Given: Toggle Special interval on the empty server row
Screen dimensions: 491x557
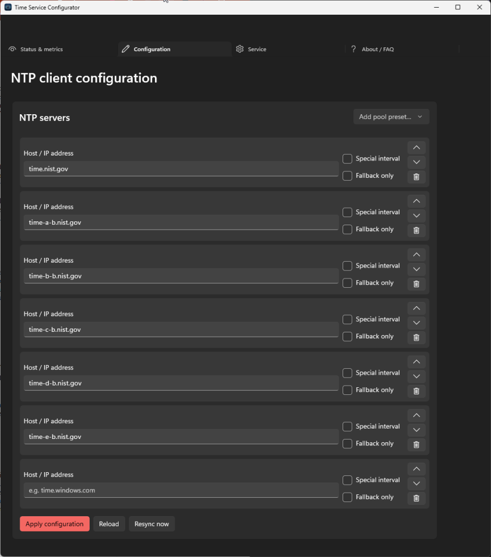Looking at the screenshot, I should point(347,480).
